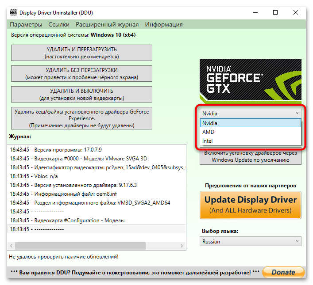Select log line with VM3D_SVGA2_AMD64
The width and height of the screenshot is (313, 285).
coord(97,203)
